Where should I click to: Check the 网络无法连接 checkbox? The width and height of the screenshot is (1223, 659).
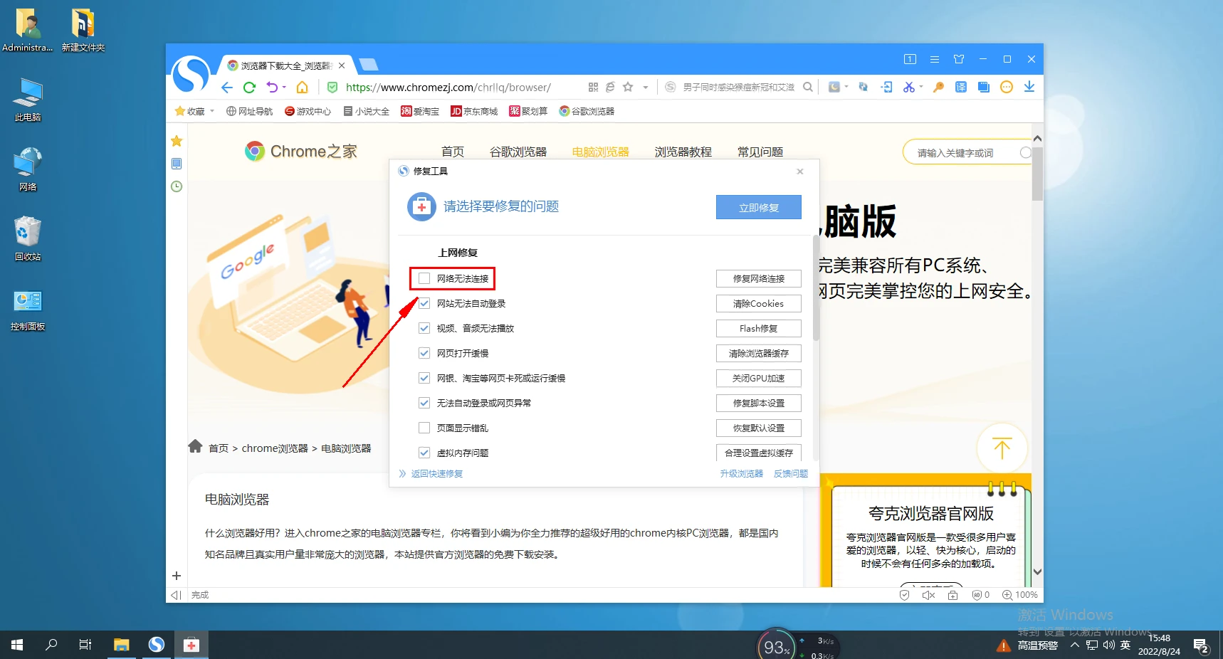(424, 278)
